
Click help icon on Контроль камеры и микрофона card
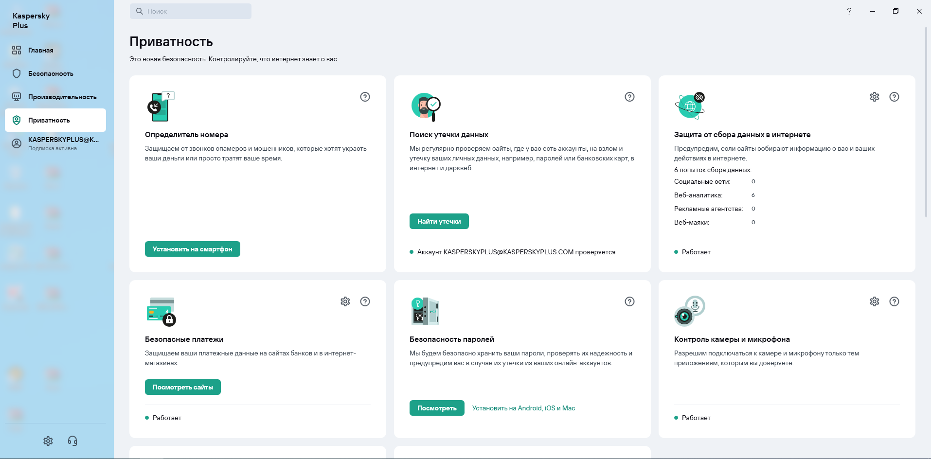click(894, 301)
